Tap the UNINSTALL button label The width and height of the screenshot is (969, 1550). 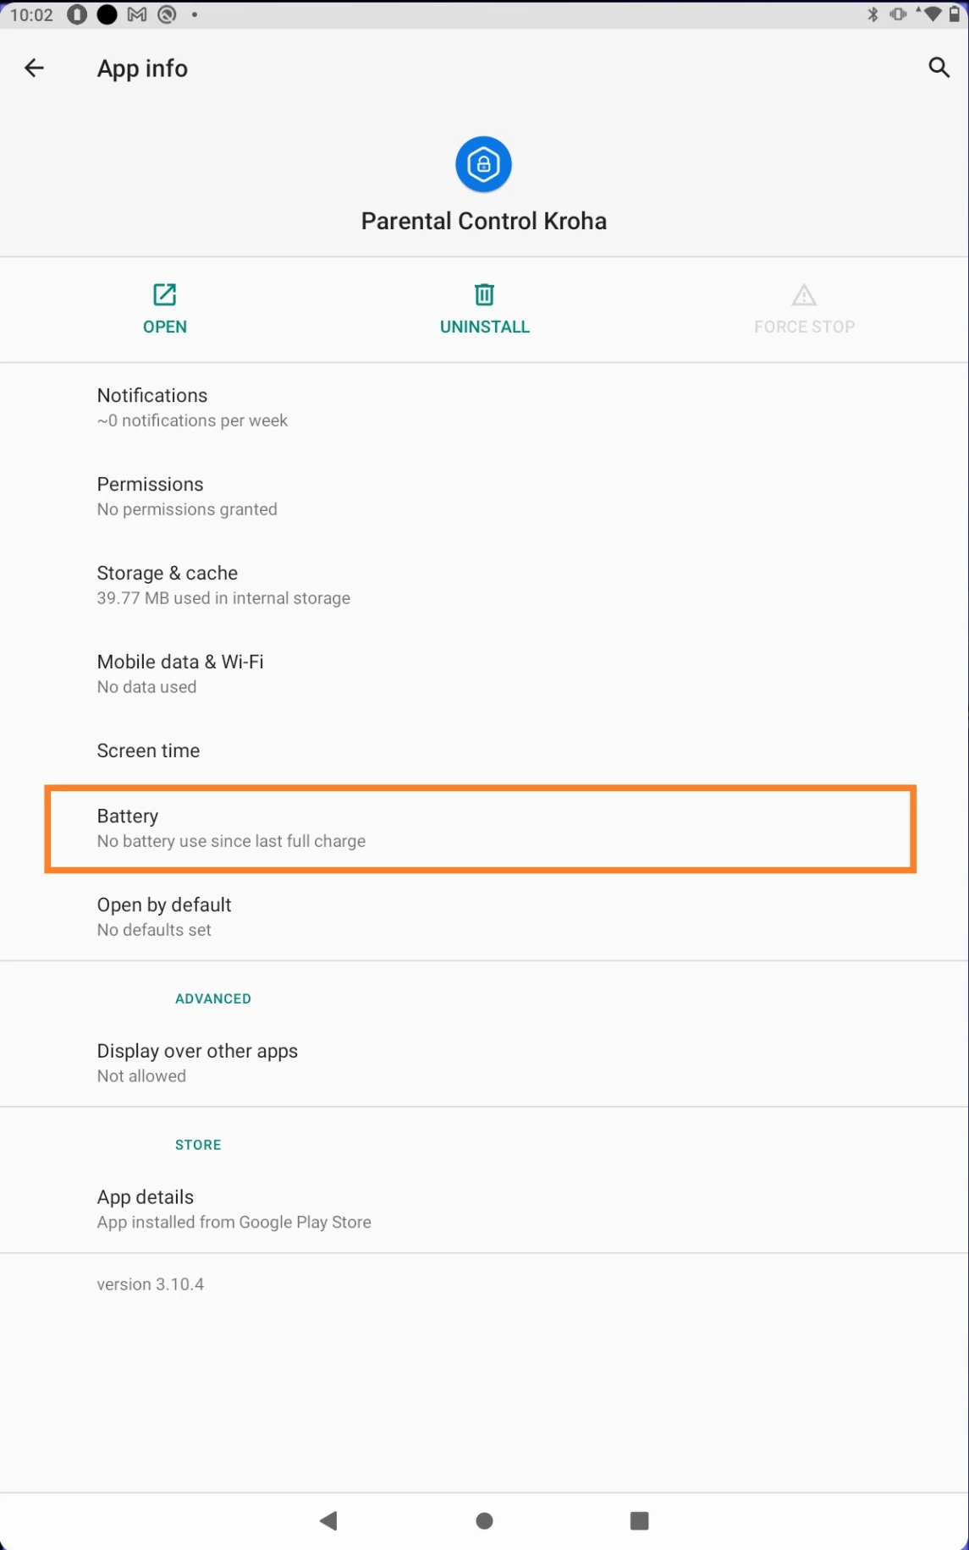coord(484,327)
